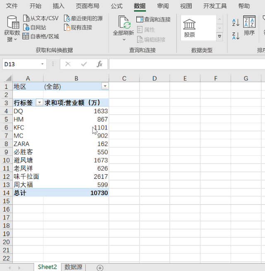
Task: Select column A header
Action: pos(28,78)
